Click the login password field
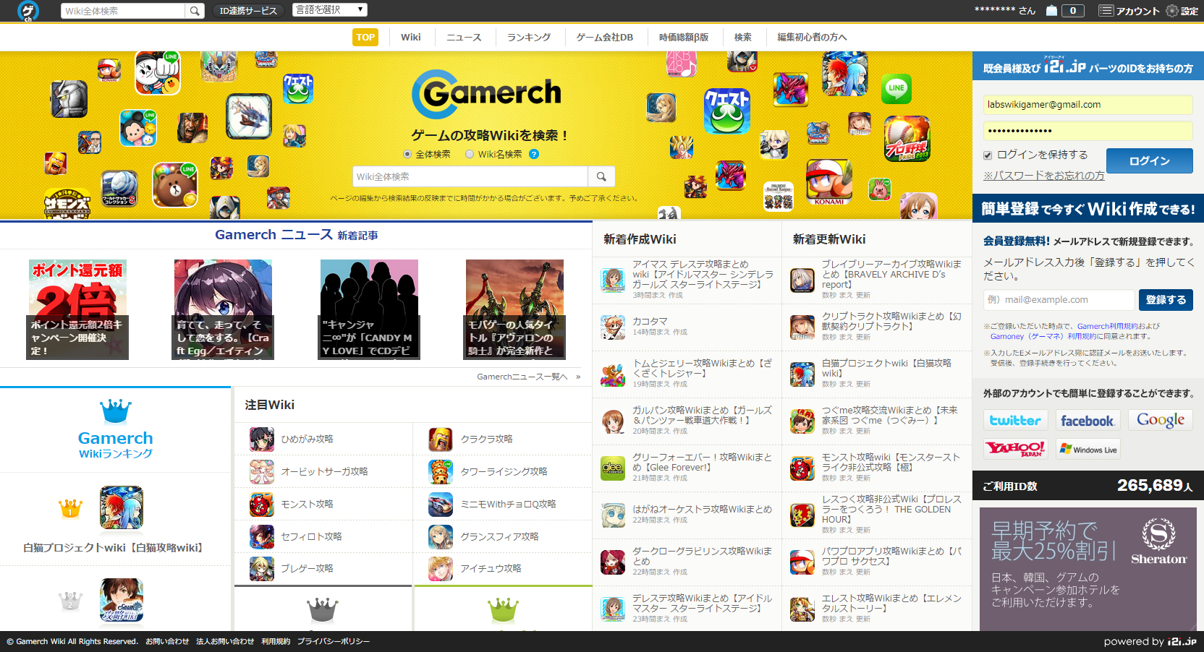The image size is (1204, 652). click(x=1088, y=131)
